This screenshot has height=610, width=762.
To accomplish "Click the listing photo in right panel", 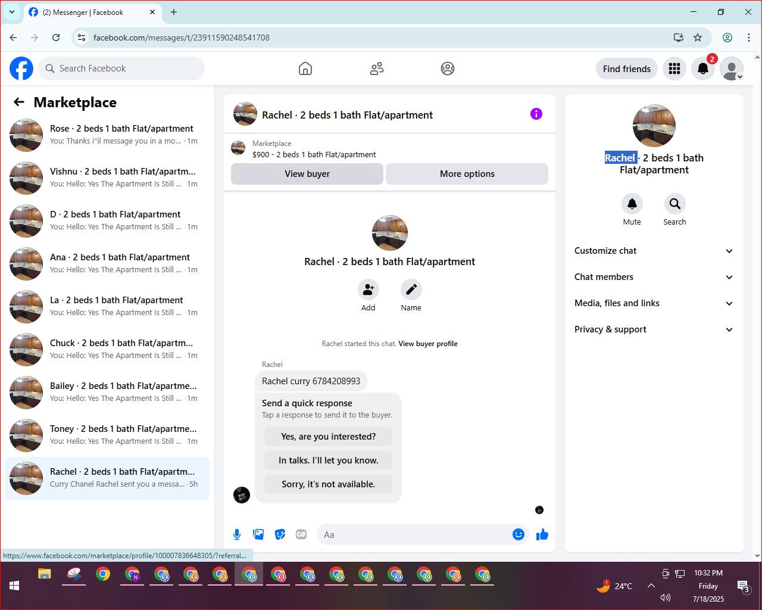I will [x=654, y=126].
